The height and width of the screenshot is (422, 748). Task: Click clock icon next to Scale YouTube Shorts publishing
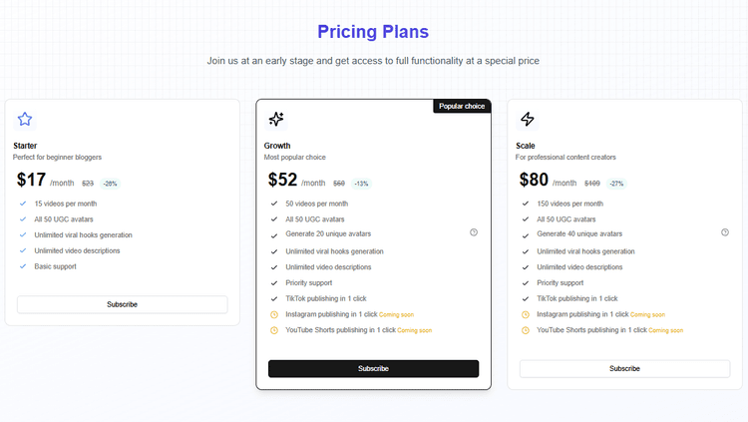tap(526, 329)
